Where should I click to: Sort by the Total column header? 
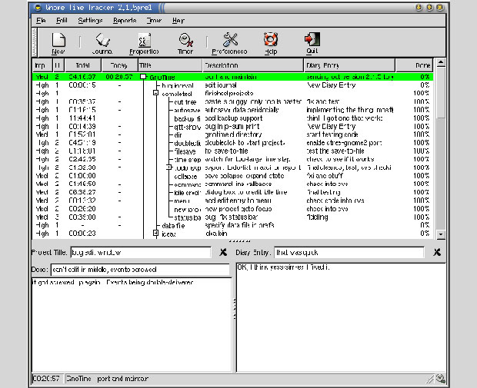[x=83, y=65]
